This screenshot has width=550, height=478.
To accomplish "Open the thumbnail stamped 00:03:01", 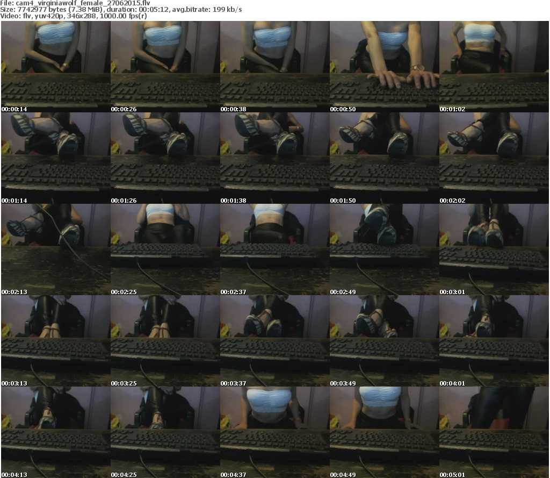I will [494, 249].
